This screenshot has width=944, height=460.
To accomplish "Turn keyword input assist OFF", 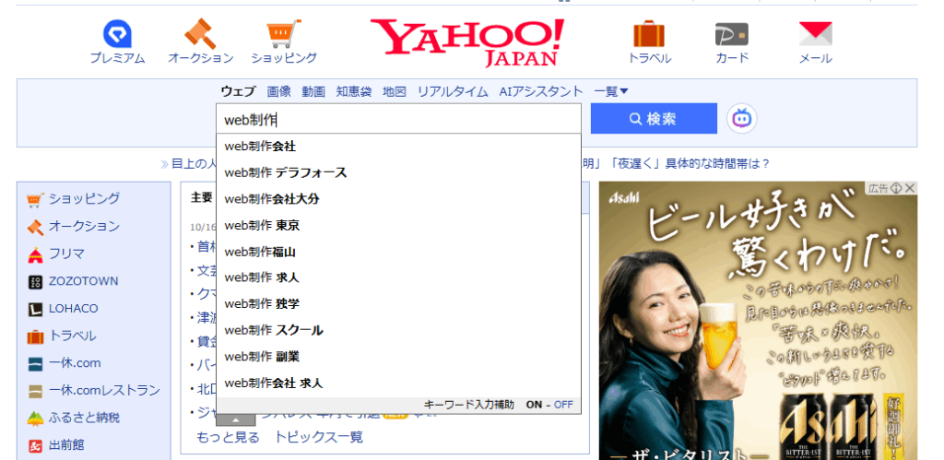I will point(563,405).
